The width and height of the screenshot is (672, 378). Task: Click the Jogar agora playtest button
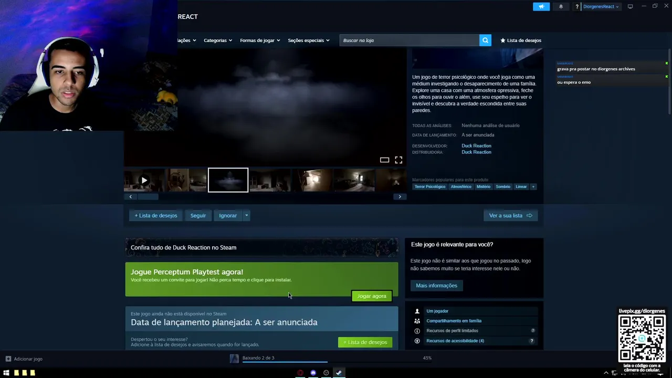click(x=372, y=296)
